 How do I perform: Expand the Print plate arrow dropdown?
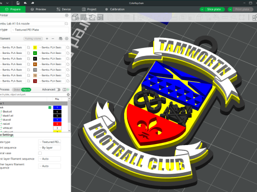coord(230,9)
